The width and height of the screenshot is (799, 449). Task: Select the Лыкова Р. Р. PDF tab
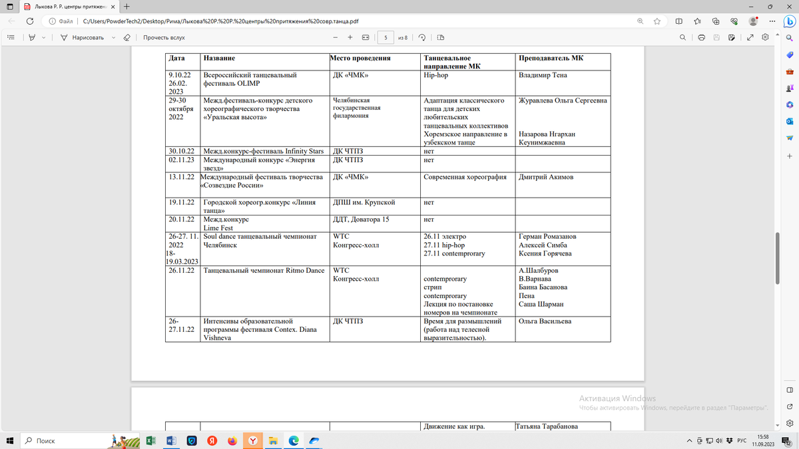tap(69, 6)
